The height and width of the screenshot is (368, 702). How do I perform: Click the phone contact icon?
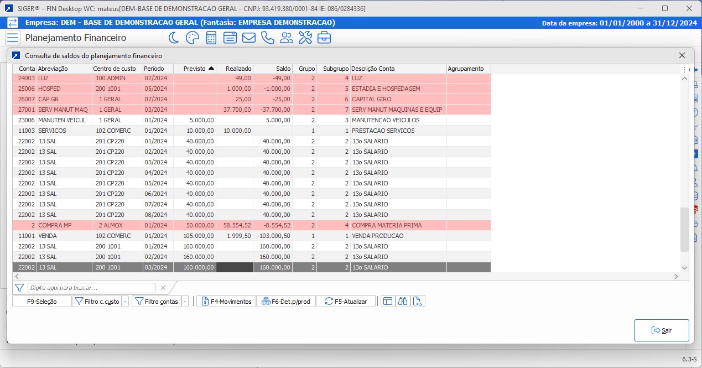(x=268, y=38)
